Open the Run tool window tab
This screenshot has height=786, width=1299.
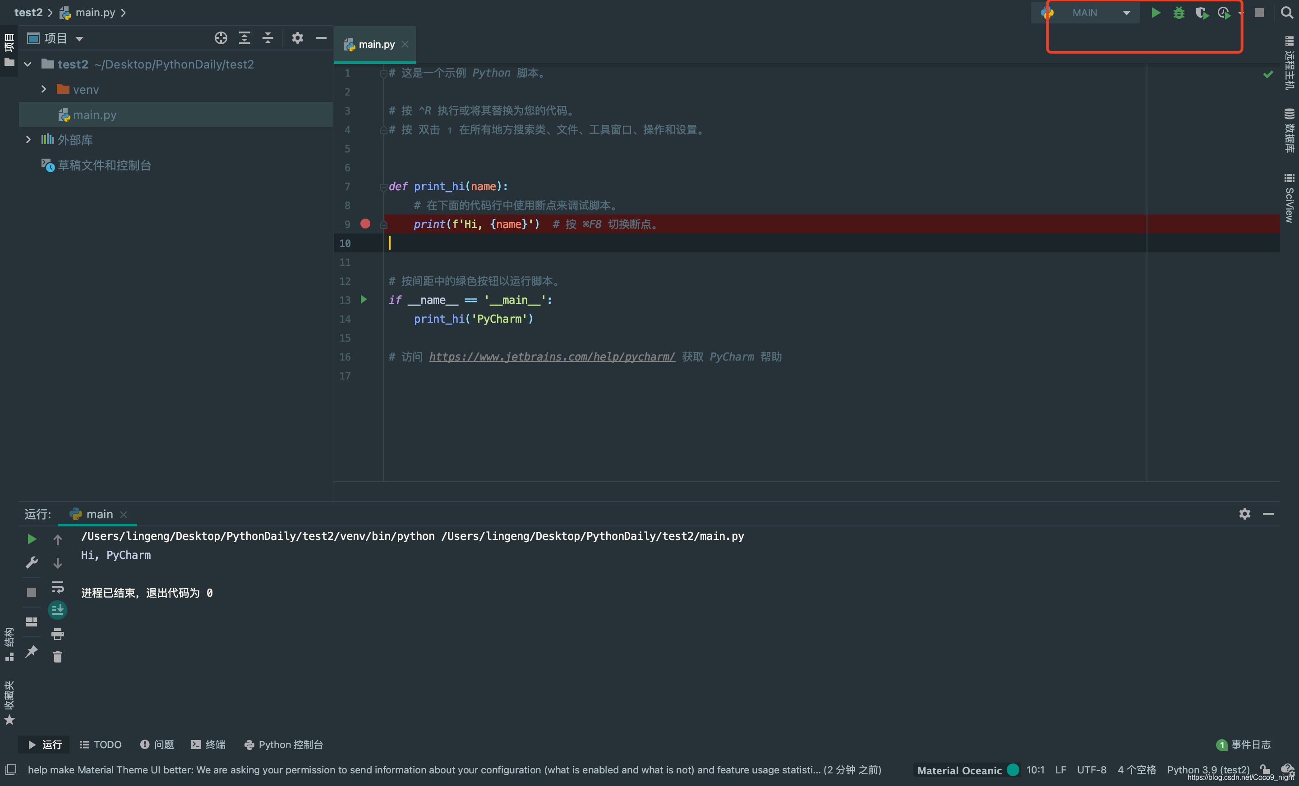44,745
